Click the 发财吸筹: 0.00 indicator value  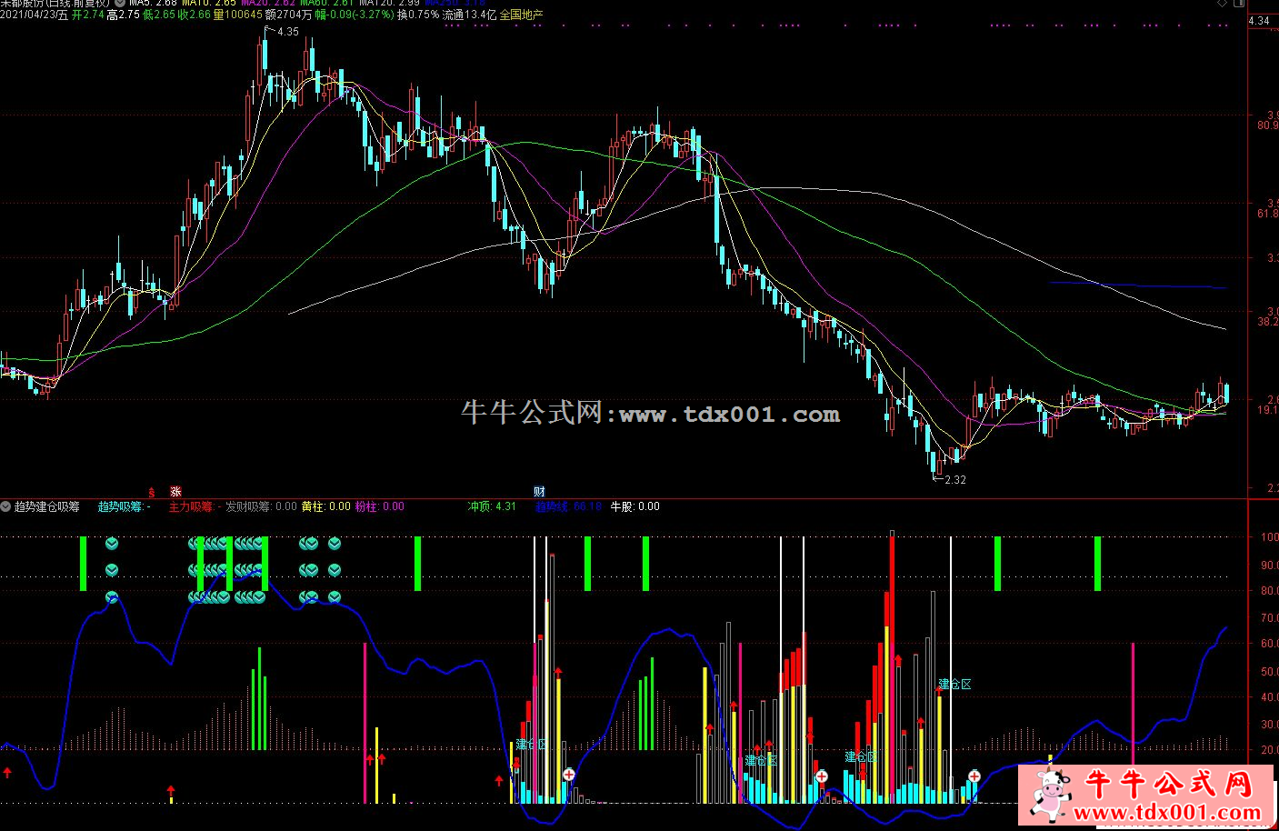point(261,506)
